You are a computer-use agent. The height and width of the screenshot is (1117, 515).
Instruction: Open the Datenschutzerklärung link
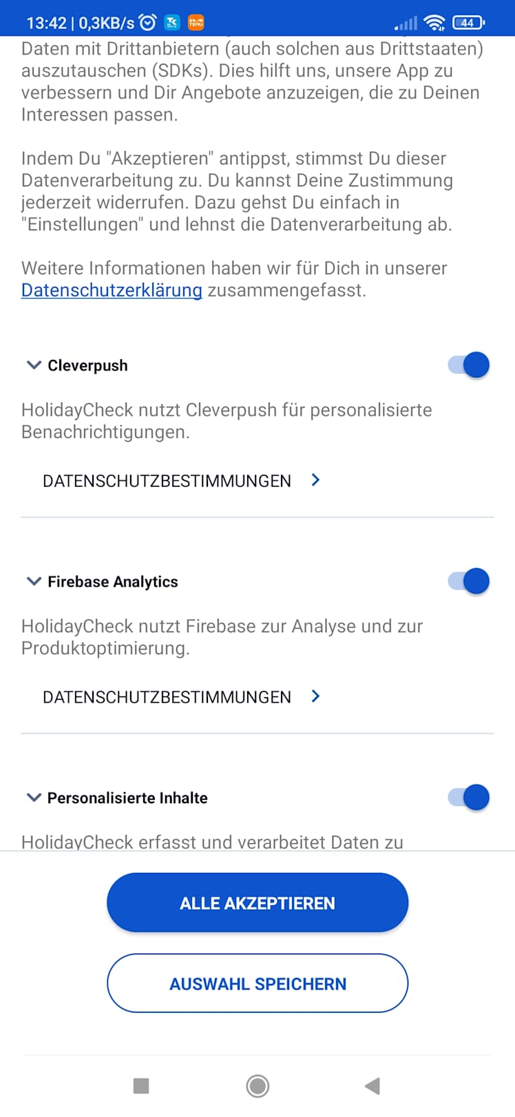[112, 290]
